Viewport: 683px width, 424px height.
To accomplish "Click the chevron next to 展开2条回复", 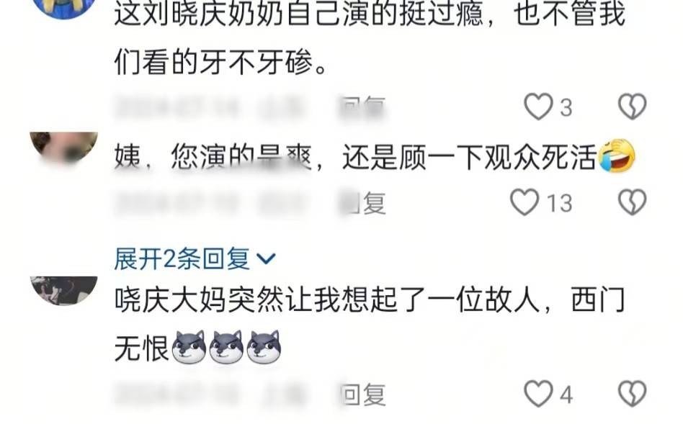I will coord(266,259).
